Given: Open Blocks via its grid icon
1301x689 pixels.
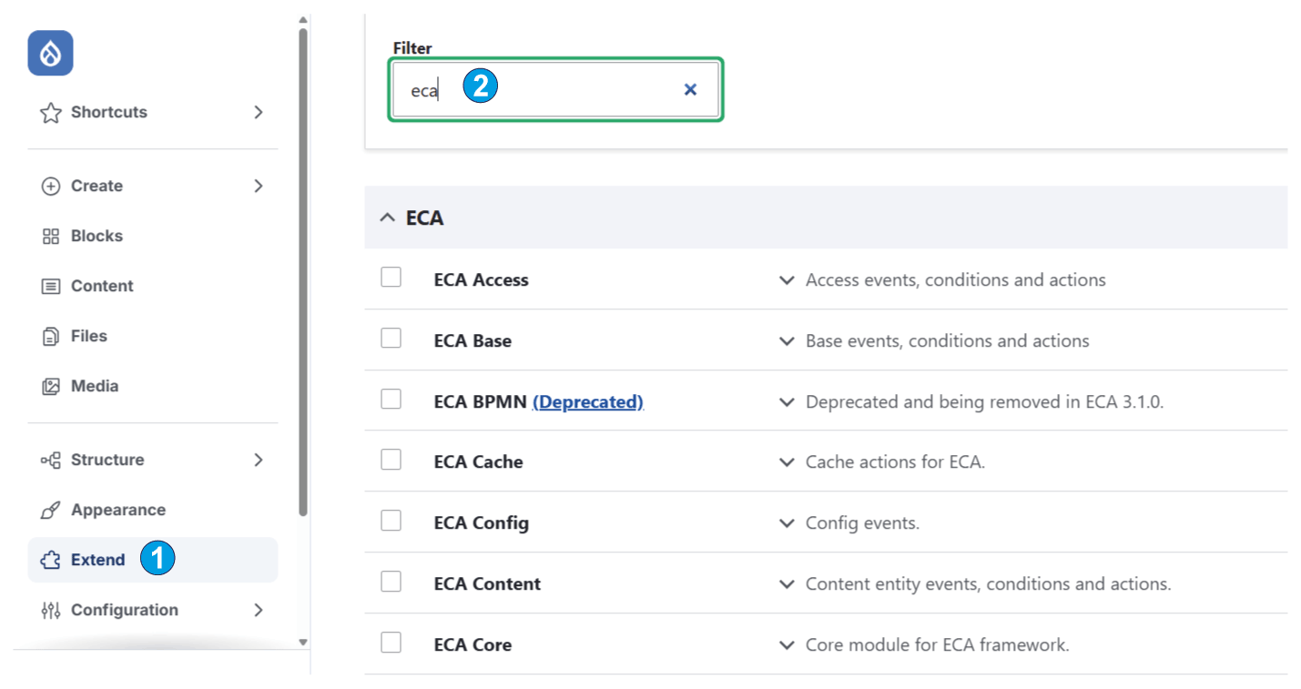Looking at the screenshot, I should 51,236.
